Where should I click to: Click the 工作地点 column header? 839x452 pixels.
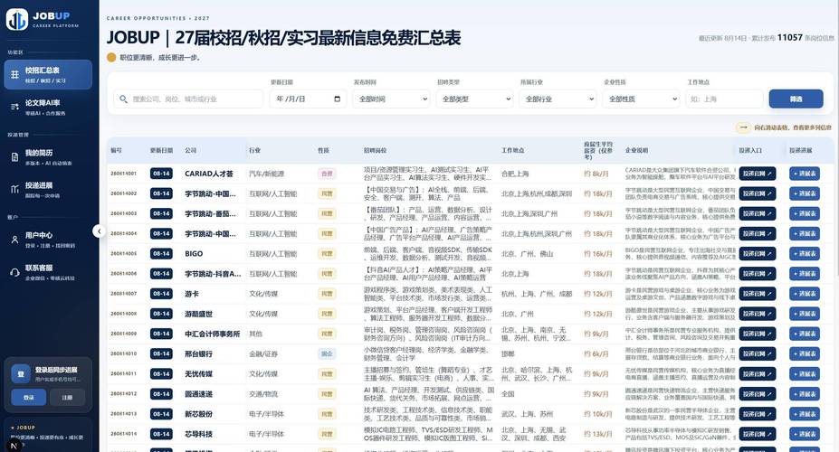(x=512, y=151)
